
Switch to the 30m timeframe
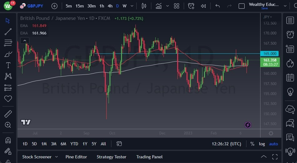(x=91, y=6)
